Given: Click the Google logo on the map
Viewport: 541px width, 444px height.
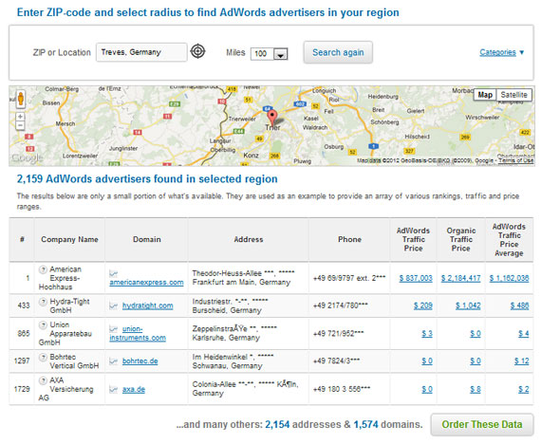Looking at the screenshot, I should (x=28, y=158).
